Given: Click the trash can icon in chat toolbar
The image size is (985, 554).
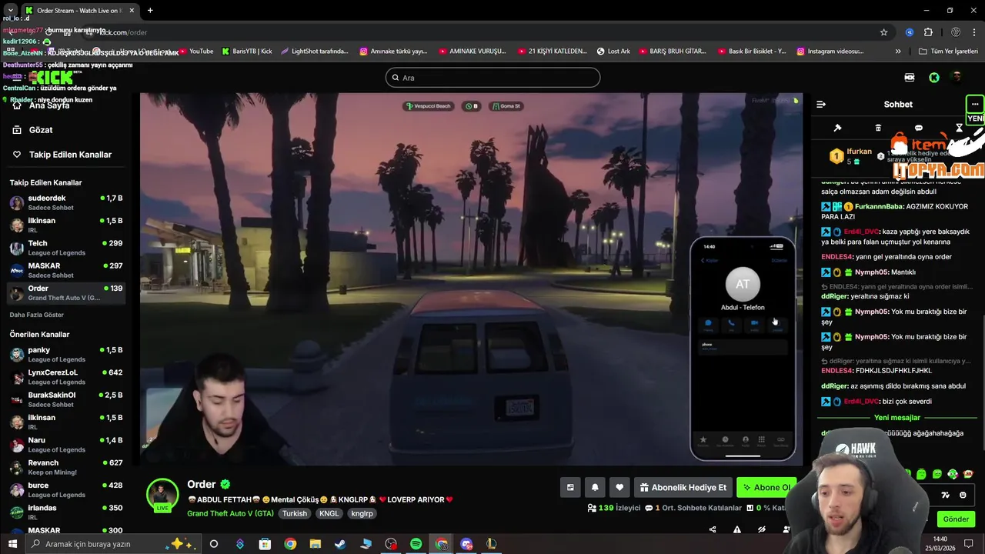Looking at the screenshot, I should click(878, 128).
